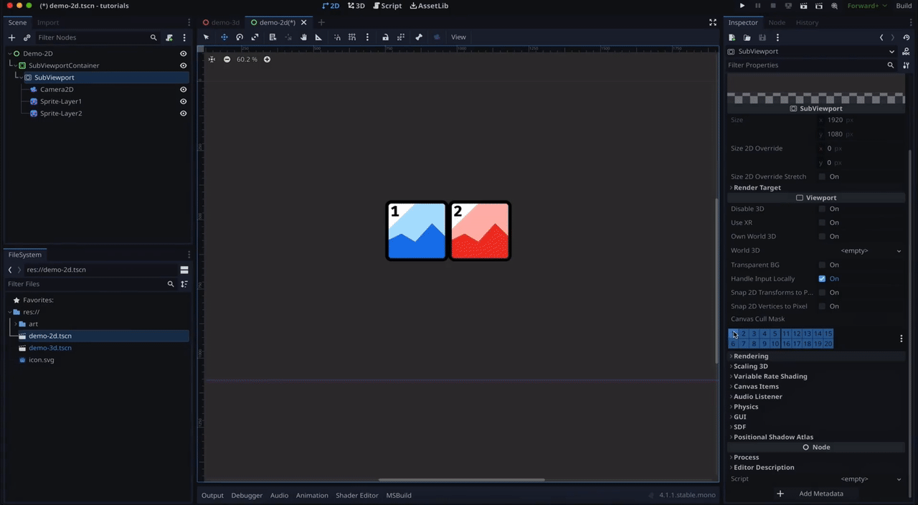
Task: Click the Movie Maker mode reel icon
Action: 835,6
